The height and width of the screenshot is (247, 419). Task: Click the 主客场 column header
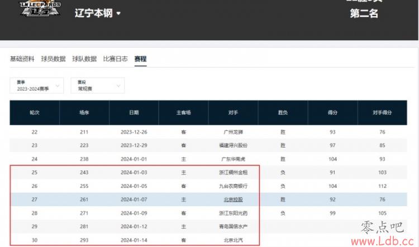(x=184, y=112)
